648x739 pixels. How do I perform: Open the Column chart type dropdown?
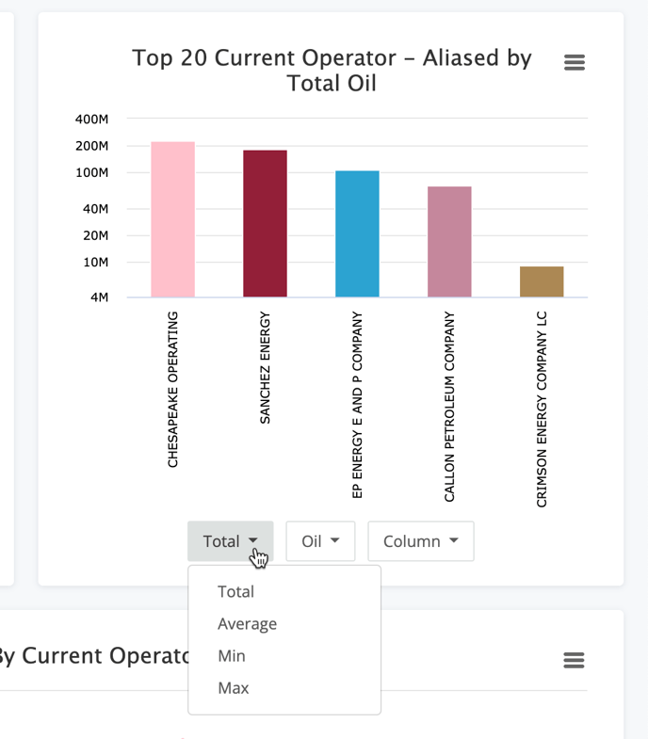tap(421, 541)
